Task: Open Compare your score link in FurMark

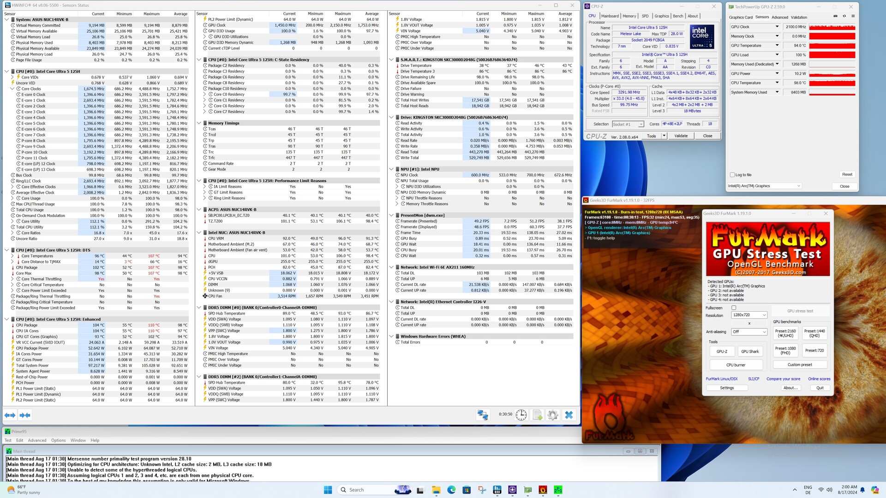Action: pyautogui.click(x=783, y=379)
